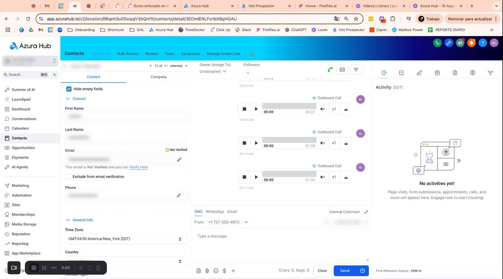Click the quick-action lightning icon near search
The image size is (503, 279).
point(54,75)
